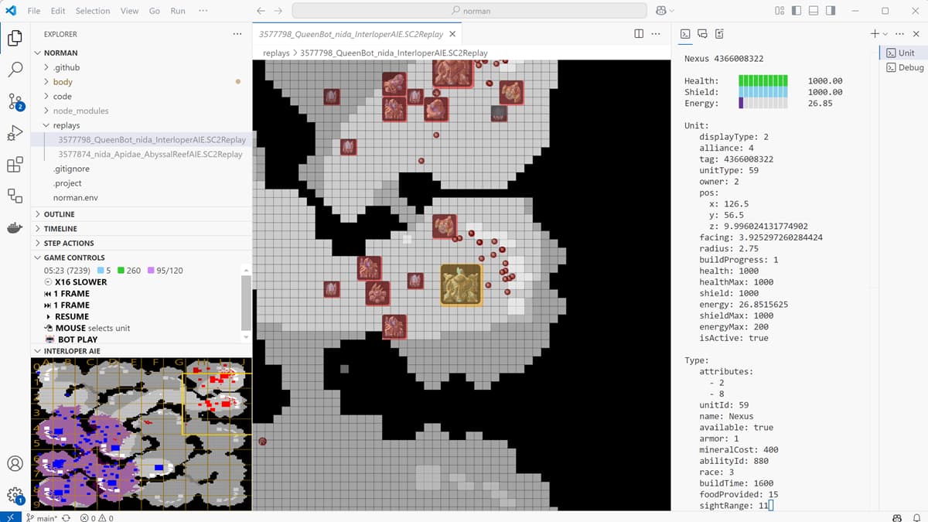Click X16 SLOWER speed control
Image resolution: width=928 pixels, height=522 pixels.
pyautogui.click(x=80, y=282)
